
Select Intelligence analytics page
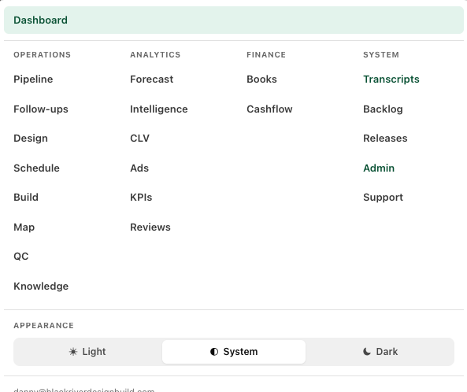coord(159,109)
